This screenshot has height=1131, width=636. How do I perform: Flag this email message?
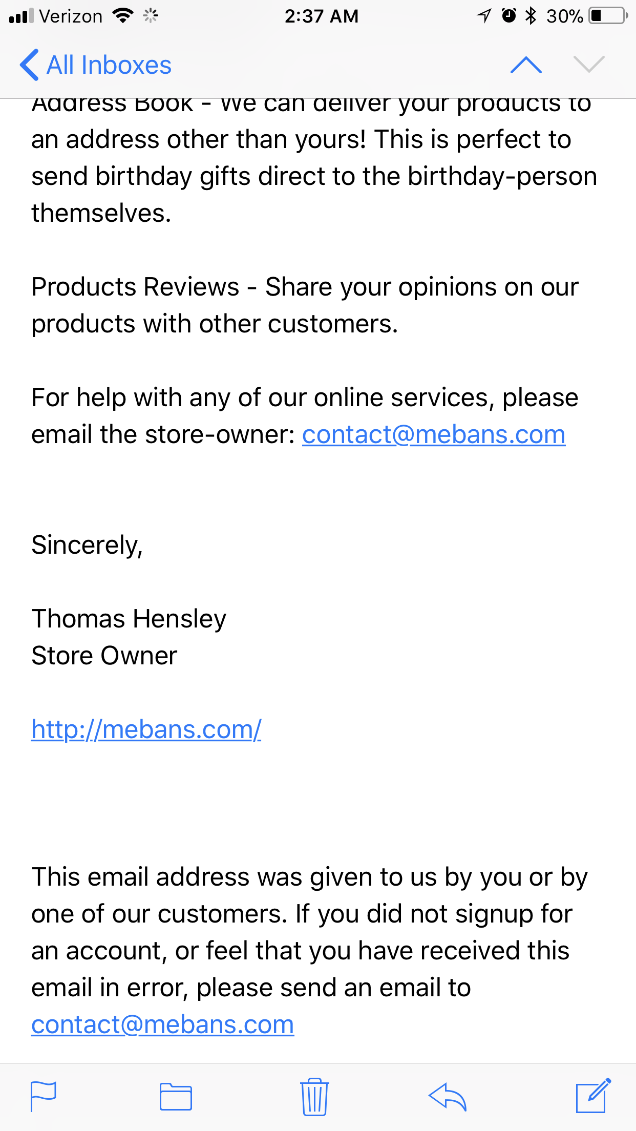[44, 1096]
